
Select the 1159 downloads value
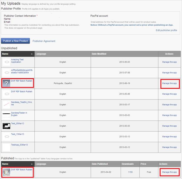coord(130,172)
